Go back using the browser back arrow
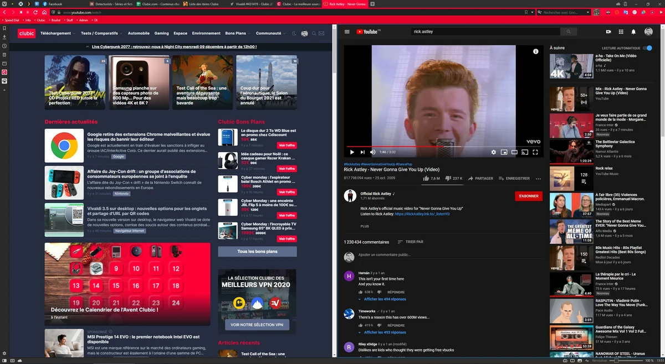 6,12
